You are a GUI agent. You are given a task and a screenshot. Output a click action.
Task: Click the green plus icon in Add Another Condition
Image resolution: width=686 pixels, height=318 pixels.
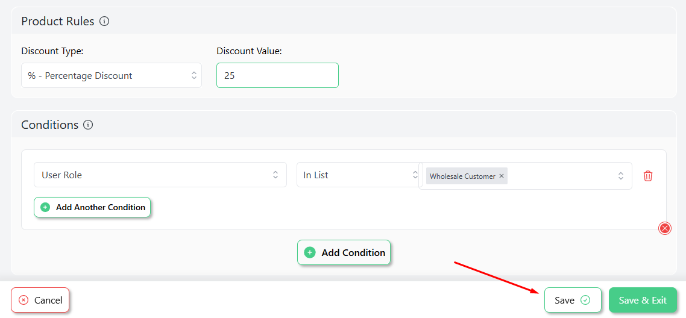[45, 208]
